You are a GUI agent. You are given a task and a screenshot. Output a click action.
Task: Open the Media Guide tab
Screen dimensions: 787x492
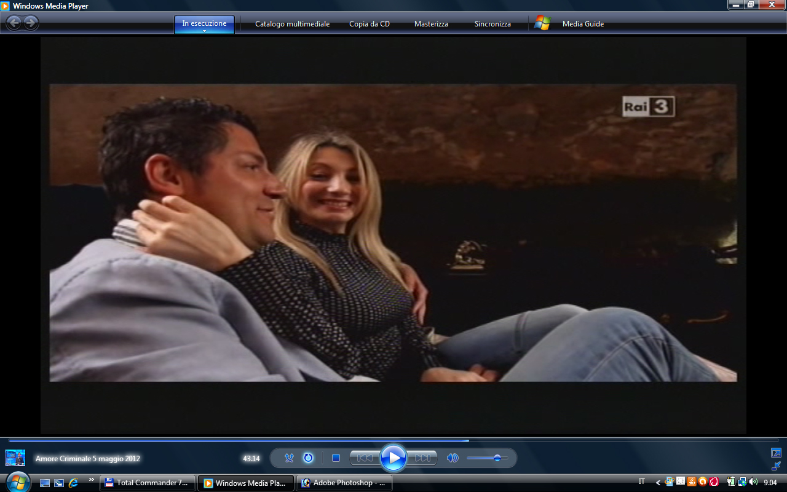click(583, 24)
